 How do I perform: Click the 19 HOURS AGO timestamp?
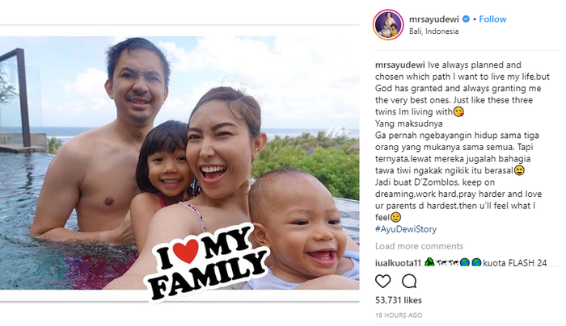[x=399, y=316]
